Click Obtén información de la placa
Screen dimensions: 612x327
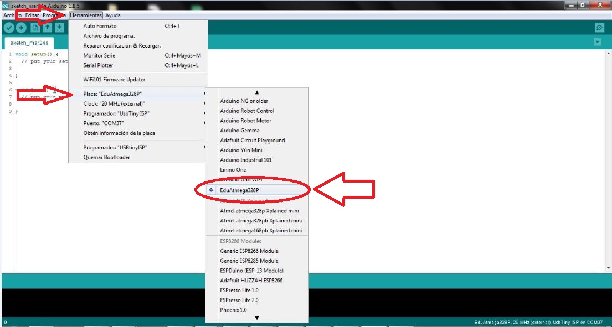(138, 133)
